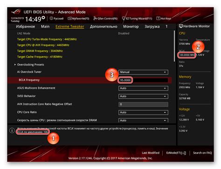
Task: Open Search on FAQ link
Action: click(x=202, y=153)
